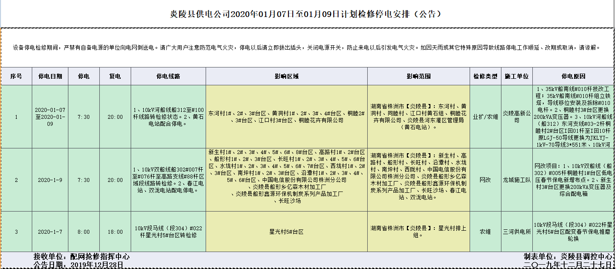This screenshot has height=269, width=616.
Task: Select the 停电日期 column header
Action: click(50, 76)
